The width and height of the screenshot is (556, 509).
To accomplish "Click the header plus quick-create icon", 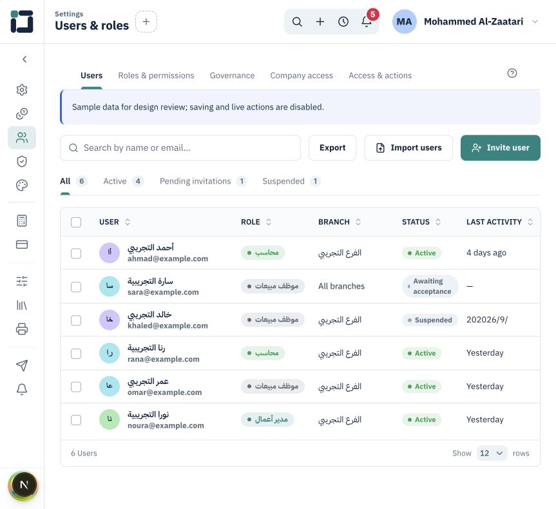I will [x=320, y=22].
